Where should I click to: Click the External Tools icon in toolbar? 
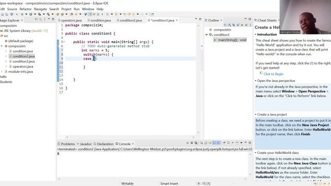pos(48,14)
